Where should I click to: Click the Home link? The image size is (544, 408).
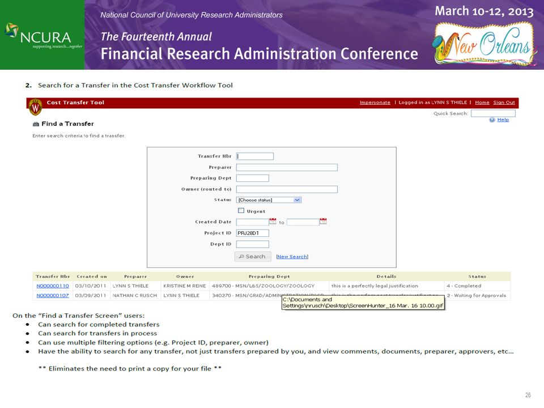coord(482,103)
